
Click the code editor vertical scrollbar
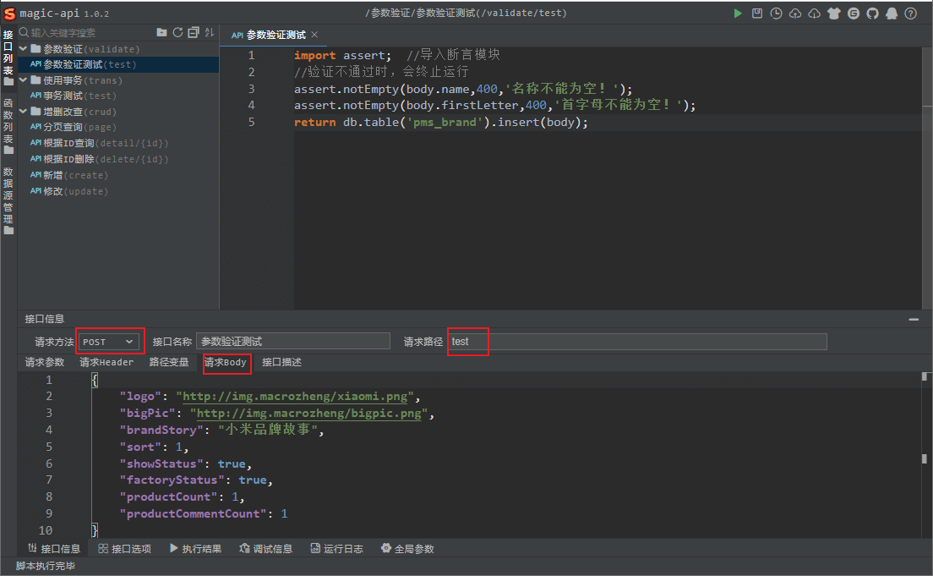(927, 178)
